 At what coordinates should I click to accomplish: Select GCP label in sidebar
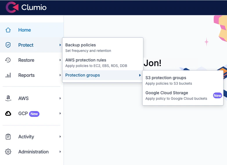23,113
